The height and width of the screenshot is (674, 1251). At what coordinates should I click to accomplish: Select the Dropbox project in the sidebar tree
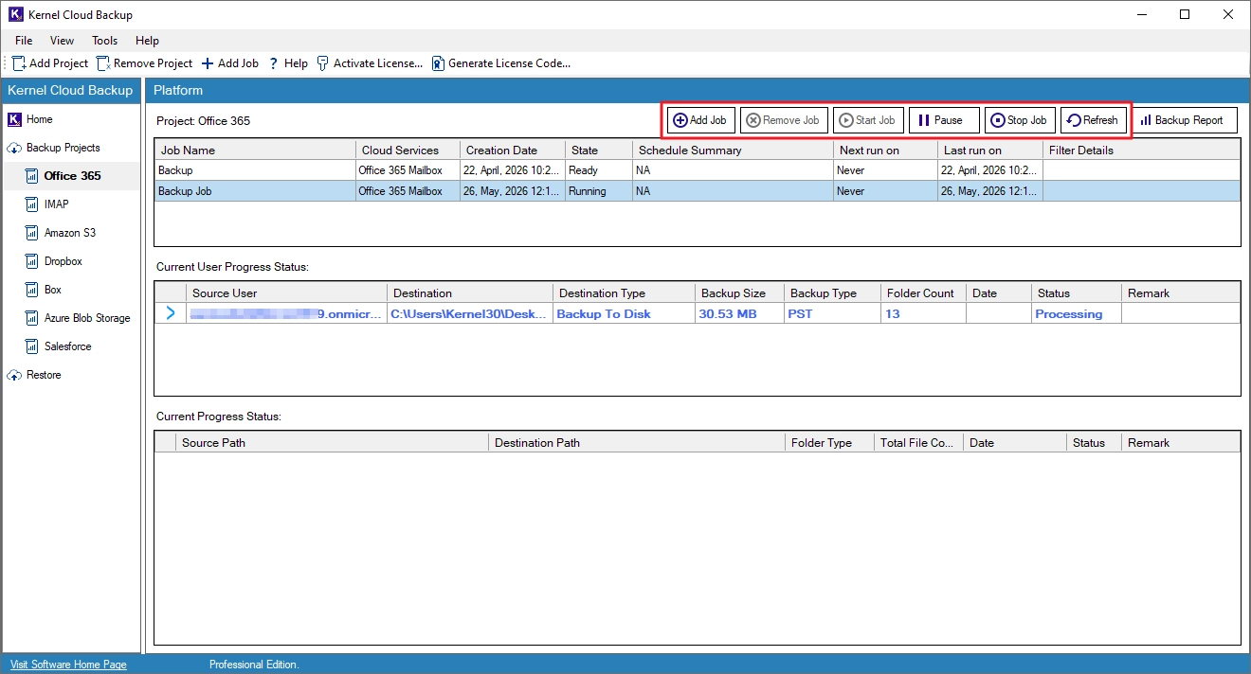coord(63,261)
